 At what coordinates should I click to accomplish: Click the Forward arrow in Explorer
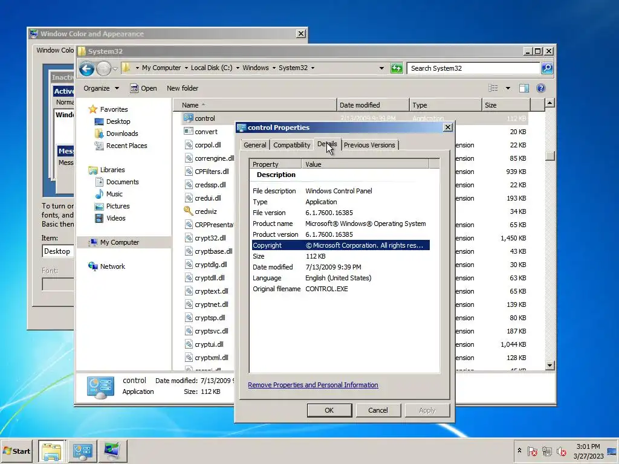[x=103, y=69]
